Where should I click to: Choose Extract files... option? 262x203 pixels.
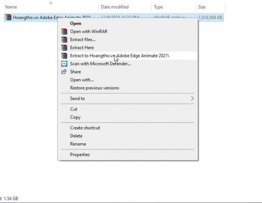point(128,39)
